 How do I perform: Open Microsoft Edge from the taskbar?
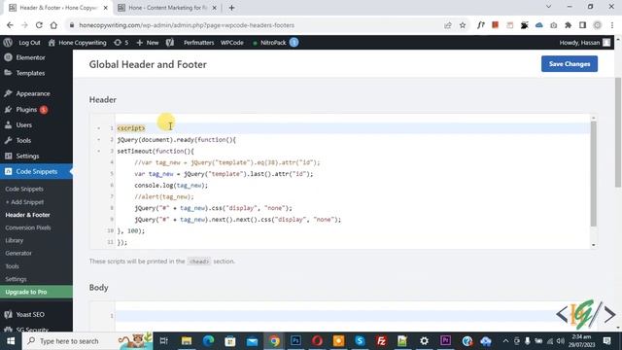pyautogui.click(x=208, y=341)
